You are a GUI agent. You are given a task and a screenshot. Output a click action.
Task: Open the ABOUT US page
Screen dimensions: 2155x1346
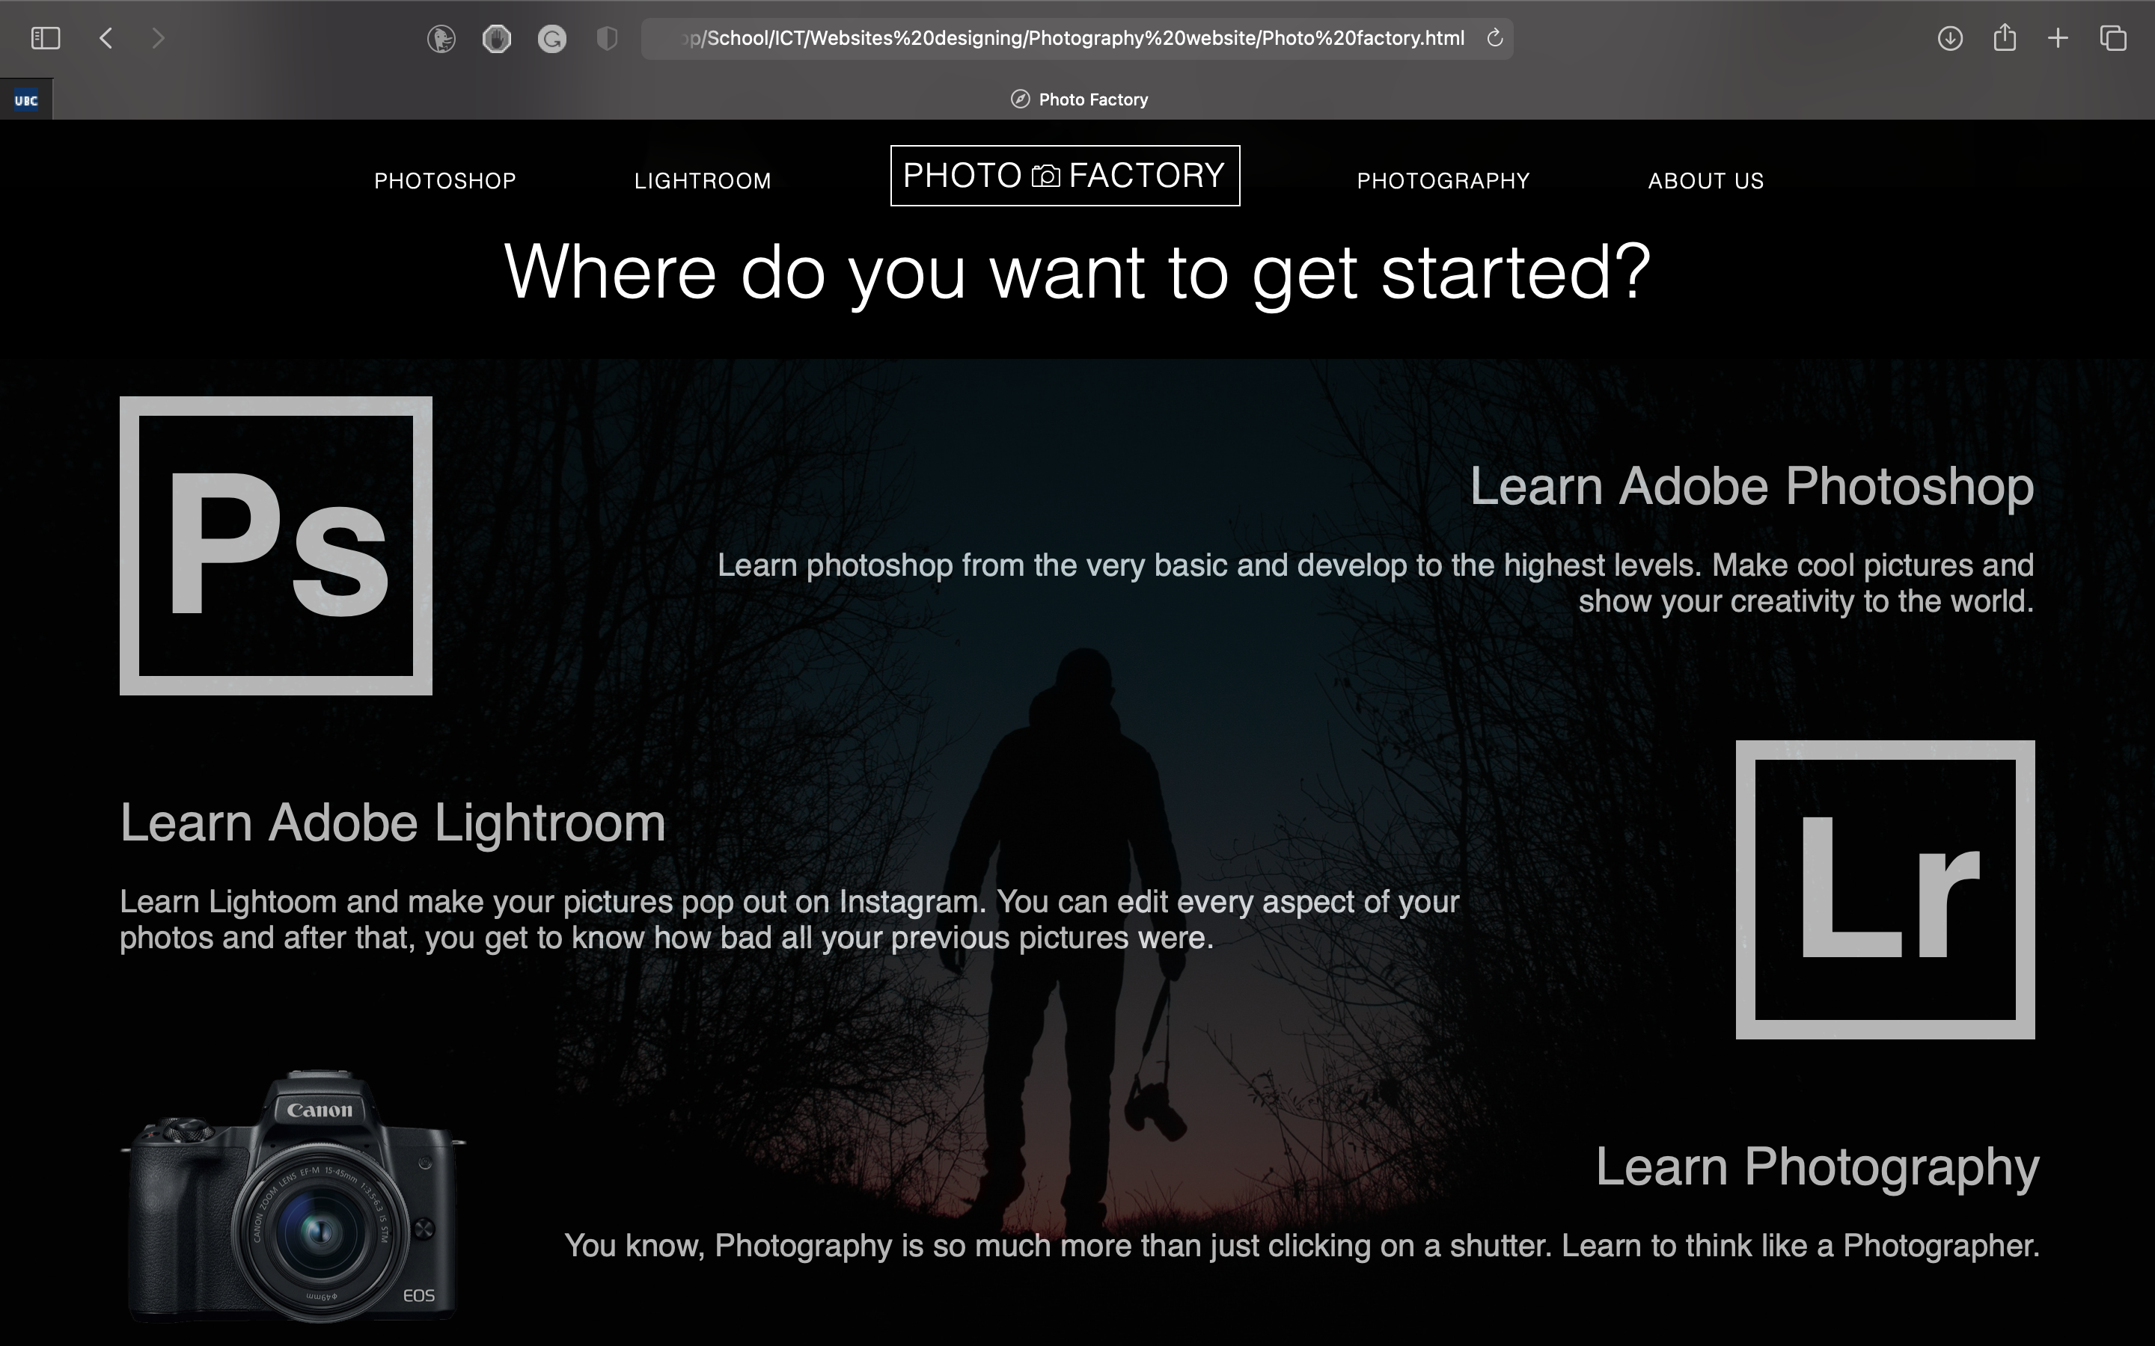click(x=1705, y=181)
